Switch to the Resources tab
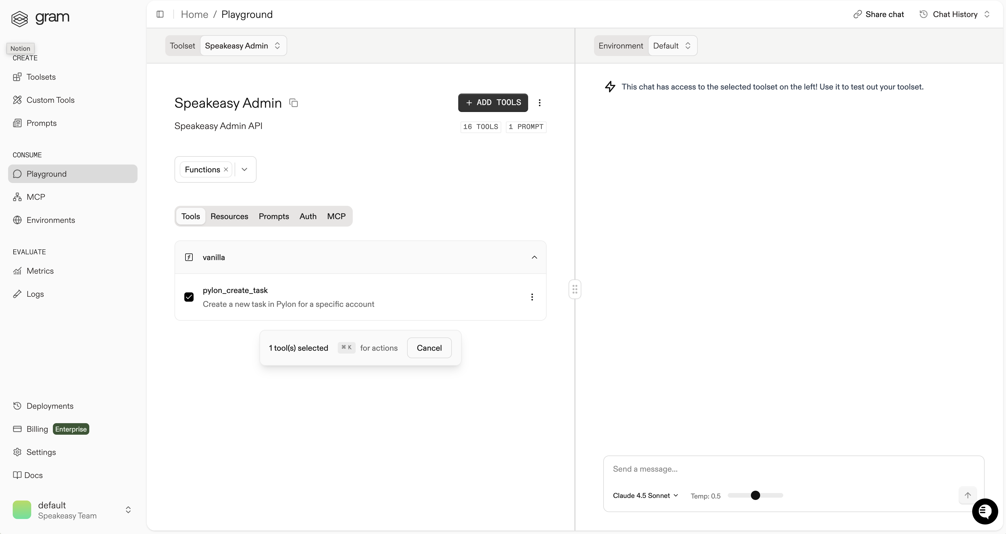This screenshot has width=1006, height=534. pyautogui.click(x=229, y=216)
